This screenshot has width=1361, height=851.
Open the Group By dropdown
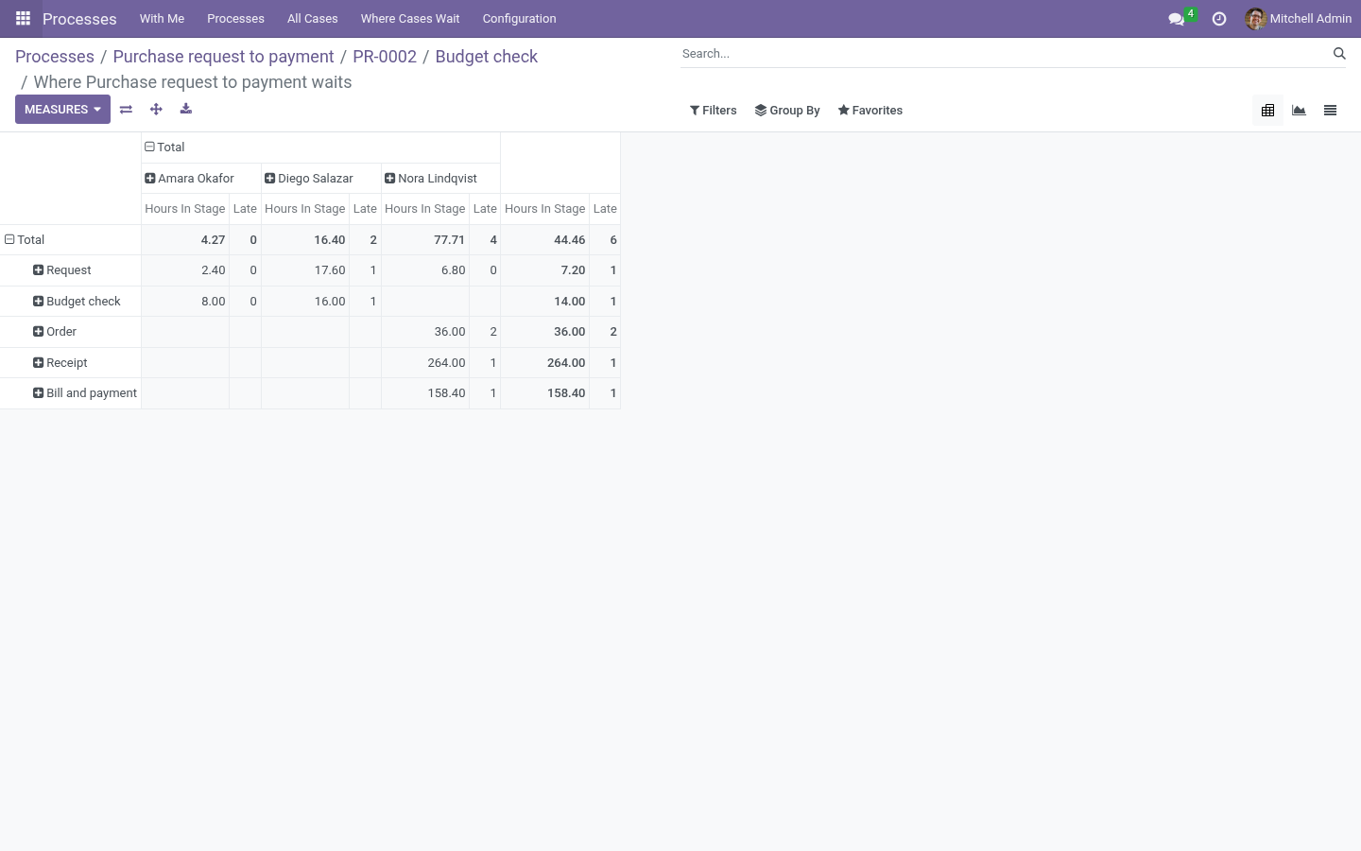pos(787,111)
